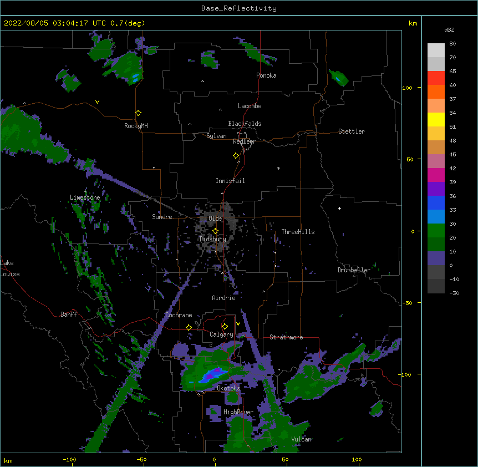
Task: Click the asterisk marker east of Innisfail
Action: point(278,168)
